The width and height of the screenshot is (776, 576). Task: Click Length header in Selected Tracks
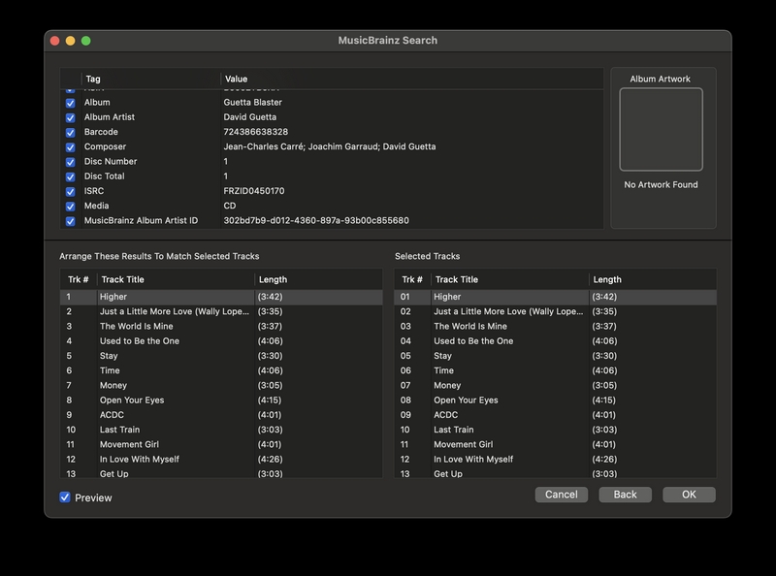[x=653, y=279]
